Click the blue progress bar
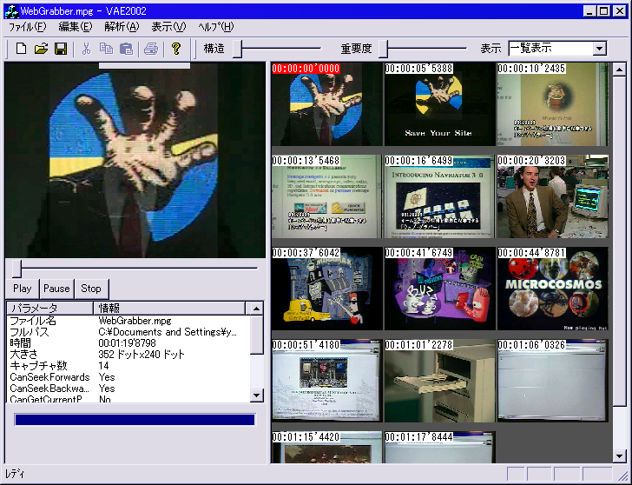The image size is (632, 485). (x=135, y=420)
